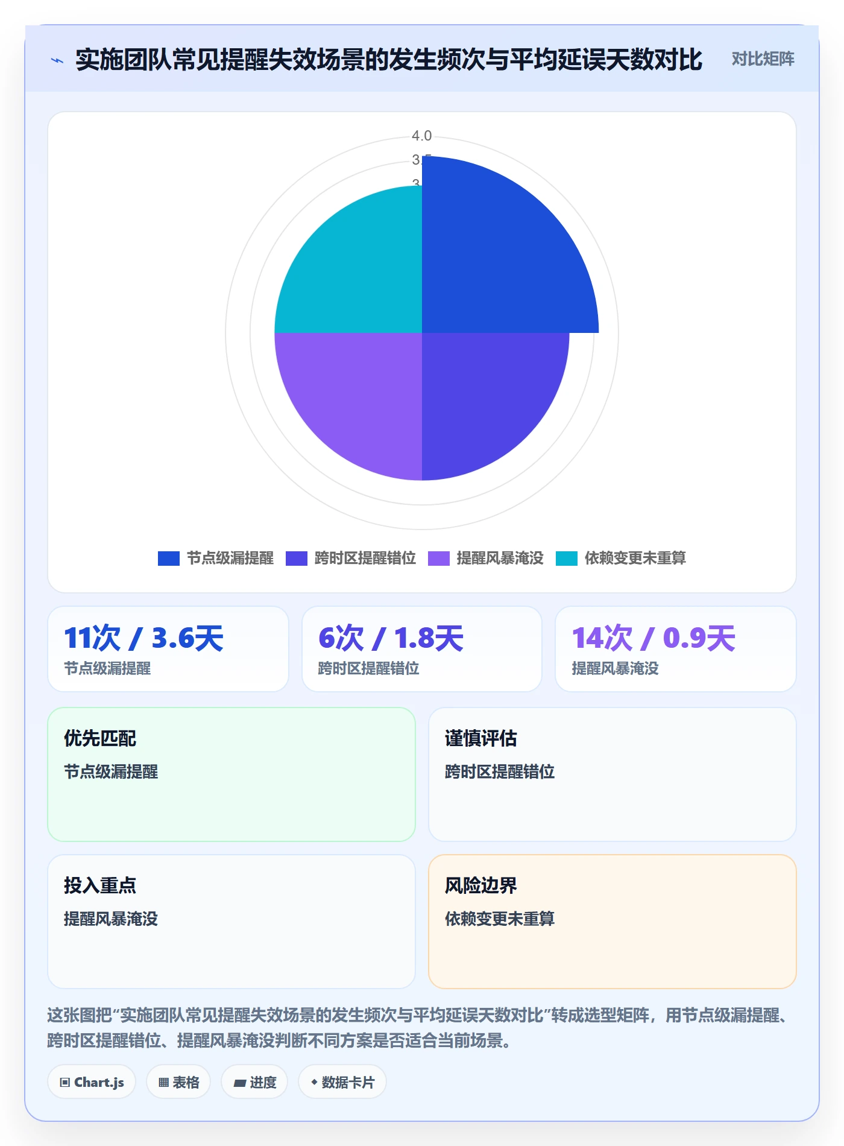Toggle the 依赖变更未重算 legend swatch
844x1146 pixels.
click(x=567, y=559)
